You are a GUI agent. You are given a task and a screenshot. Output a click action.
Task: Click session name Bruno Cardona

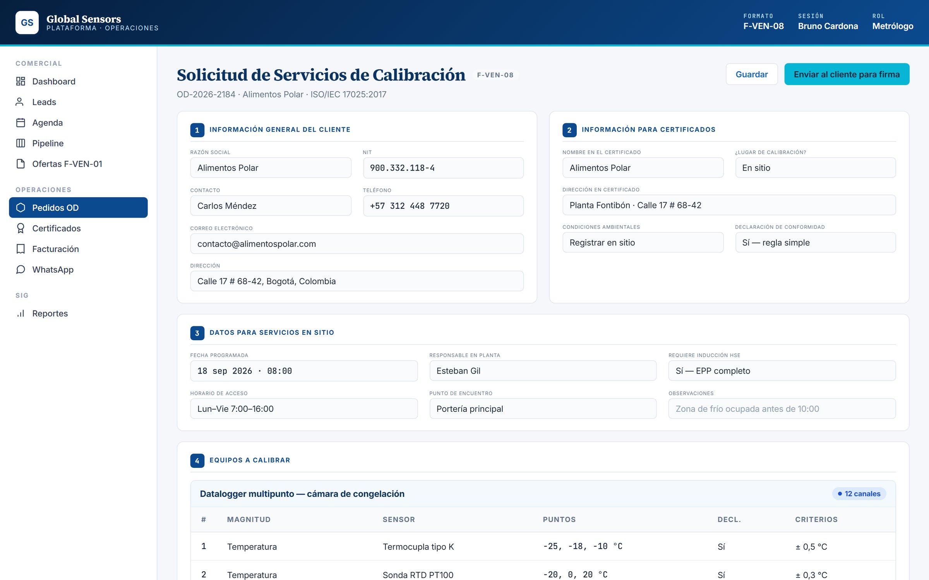tap(828, 26)
